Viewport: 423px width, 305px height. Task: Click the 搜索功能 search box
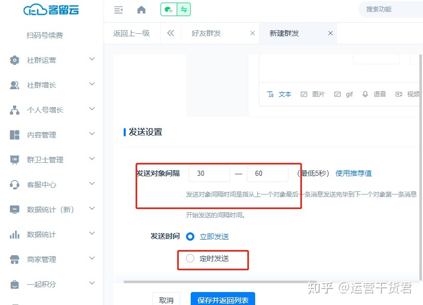pyautogui.click(x=391, y=9)
